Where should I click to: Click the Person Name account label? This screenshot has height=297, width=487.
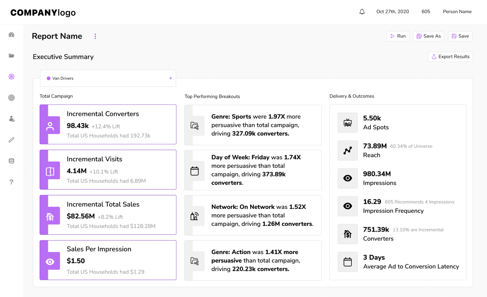click(457, 12)
